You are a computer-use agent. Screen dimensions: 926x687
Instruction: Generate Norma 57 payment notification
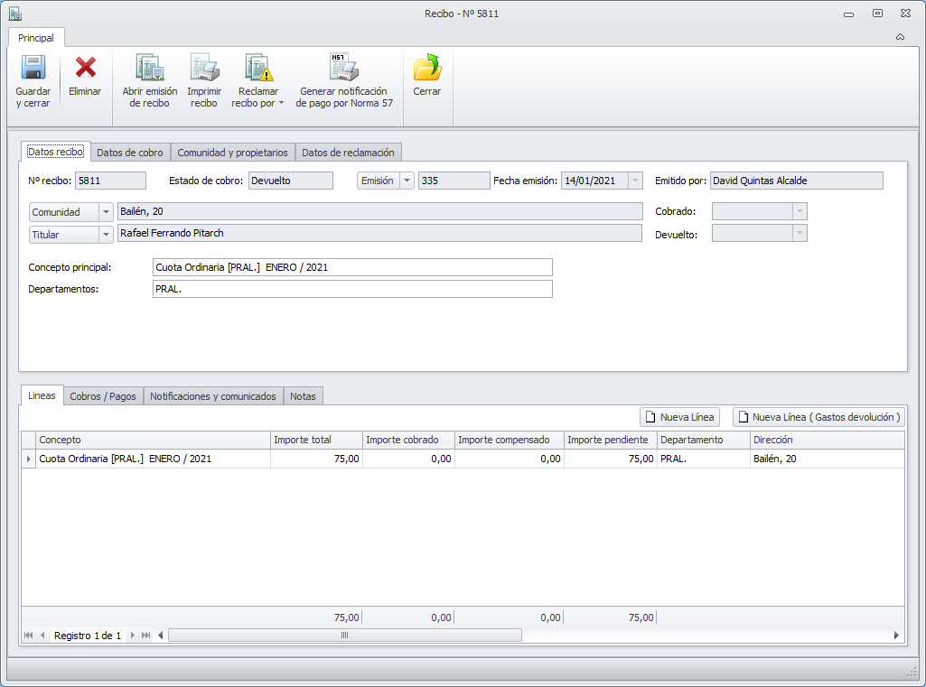point(344,69)
